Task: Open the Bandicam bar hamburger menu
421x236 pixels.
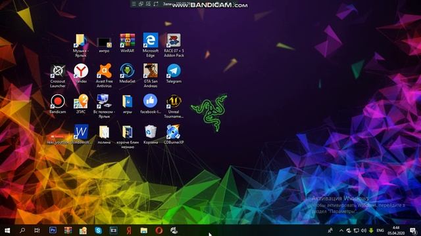Action: (134, 4)
